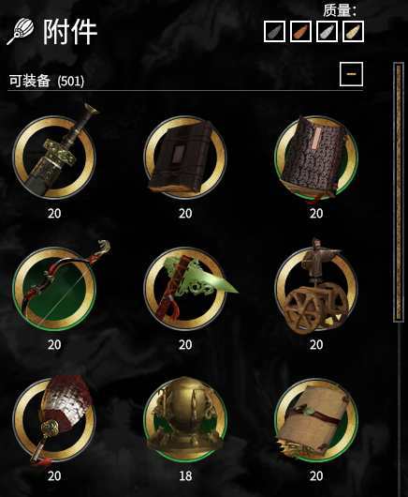This screenshot has width=408, height=497.
Task: Select the patterned book with red label
Action: [316, 157]
